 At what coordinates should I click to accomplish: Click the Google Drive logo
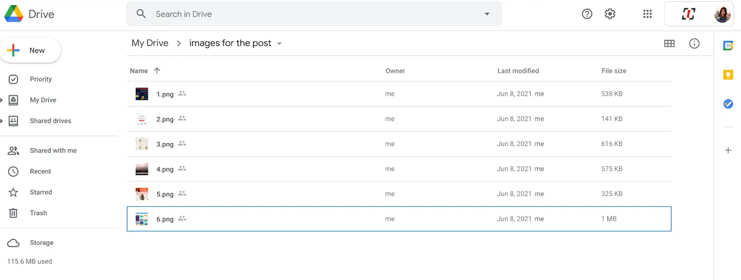pos(14,14)
